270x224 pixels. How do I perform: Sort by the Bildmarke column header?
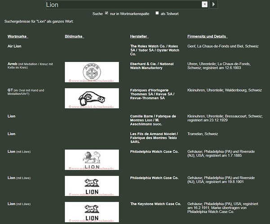75,36
